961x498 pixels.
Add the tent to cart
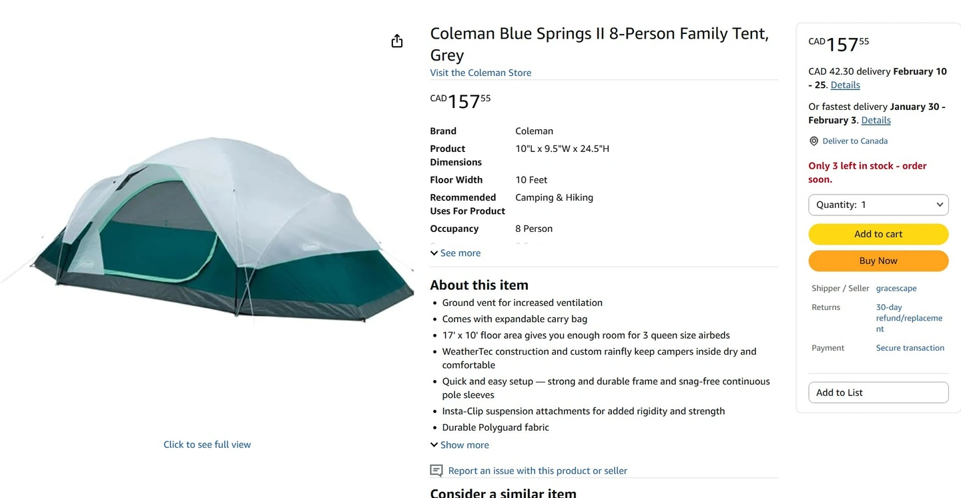[x=878, y=234]
